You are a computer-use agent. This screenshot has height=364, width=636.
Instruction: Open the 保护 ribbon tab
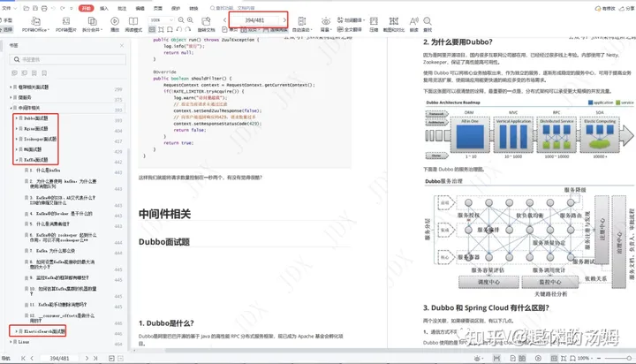(x=176, y=8)
